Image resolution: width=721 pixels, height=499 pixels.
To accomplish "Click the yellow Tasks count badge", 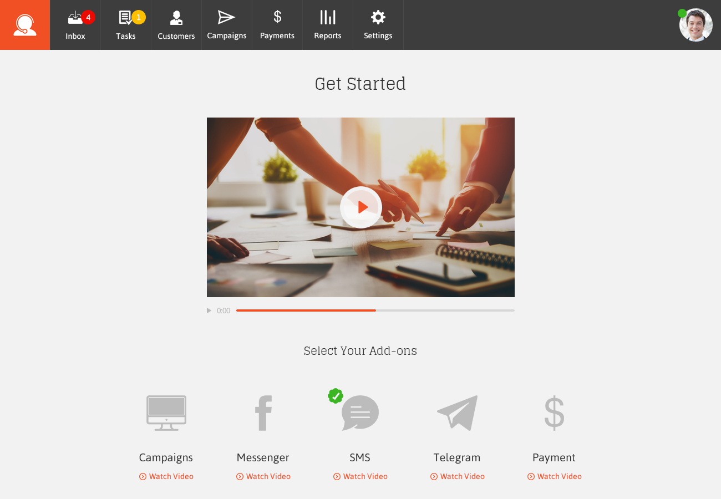I will click(x=139, y=17).
